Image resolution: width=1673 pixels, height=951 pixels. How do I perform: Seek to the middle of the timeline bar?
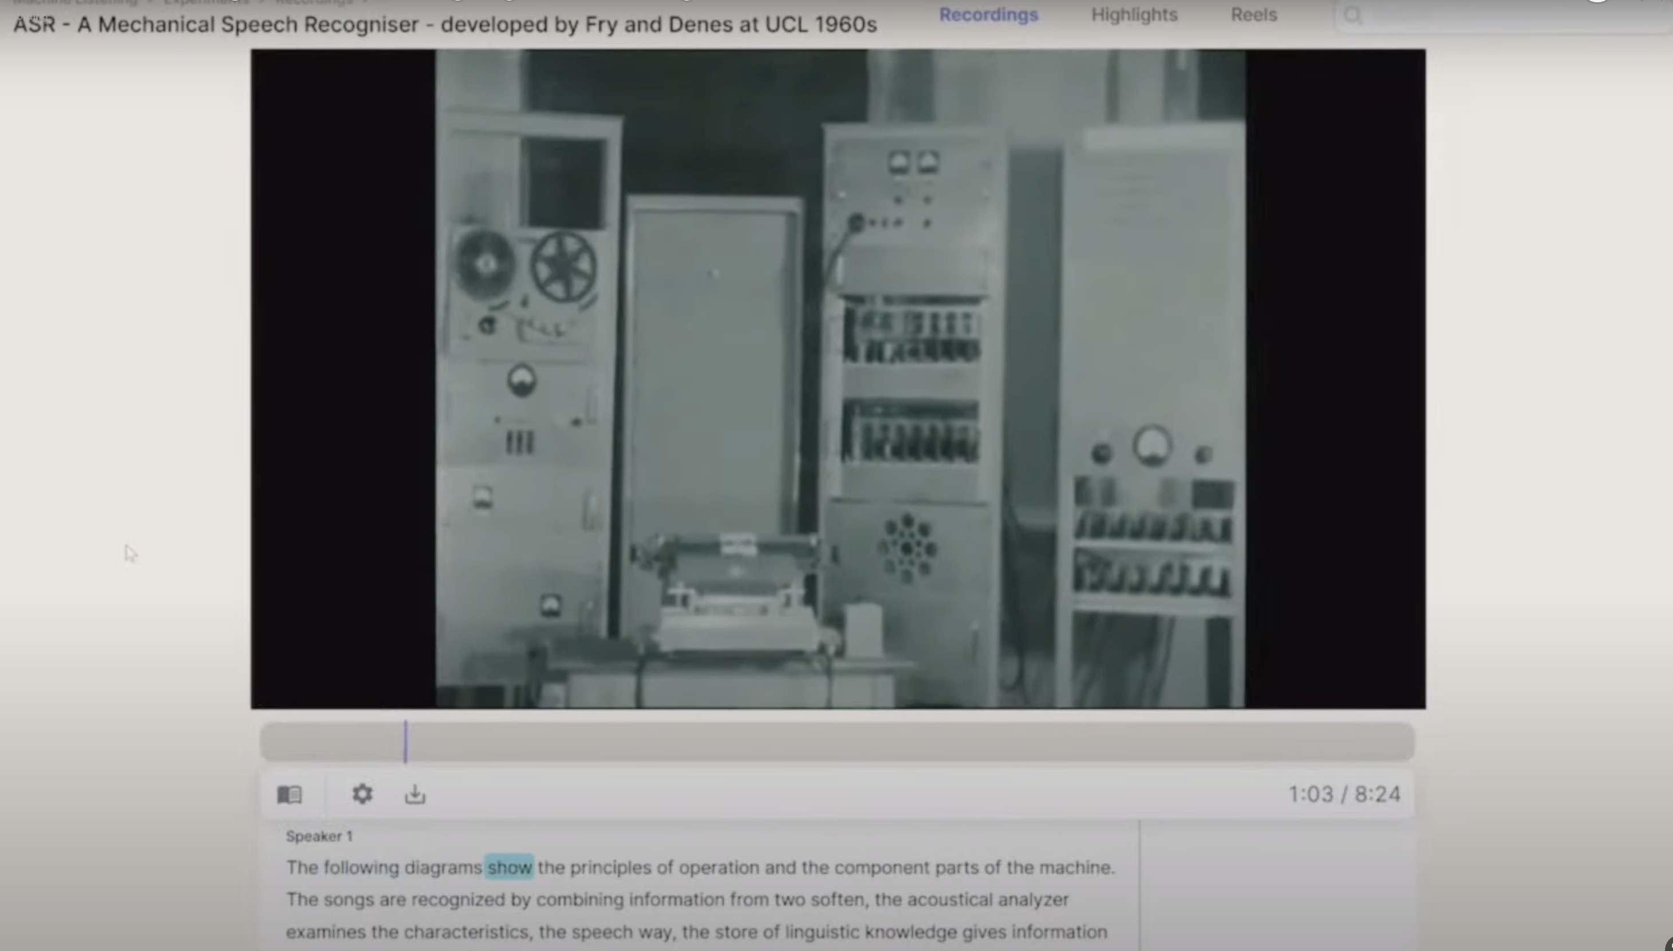click(x=838, y=742)
